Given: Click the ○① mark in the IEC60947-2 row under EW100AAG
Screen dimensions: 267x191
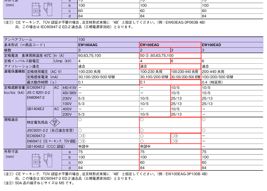Looking at the screenshot, I should (82, 136).
